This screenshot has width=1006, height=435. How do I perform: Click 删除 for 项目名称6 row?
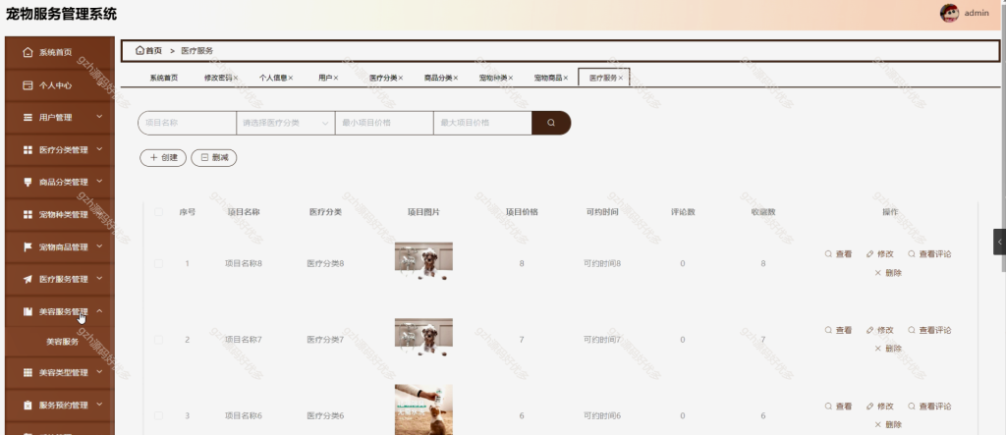pos(888,425)
